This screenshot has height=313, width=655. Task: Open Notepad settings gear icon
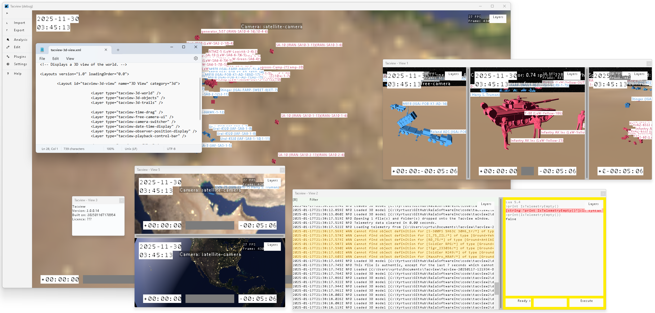[x=196, y=58]
